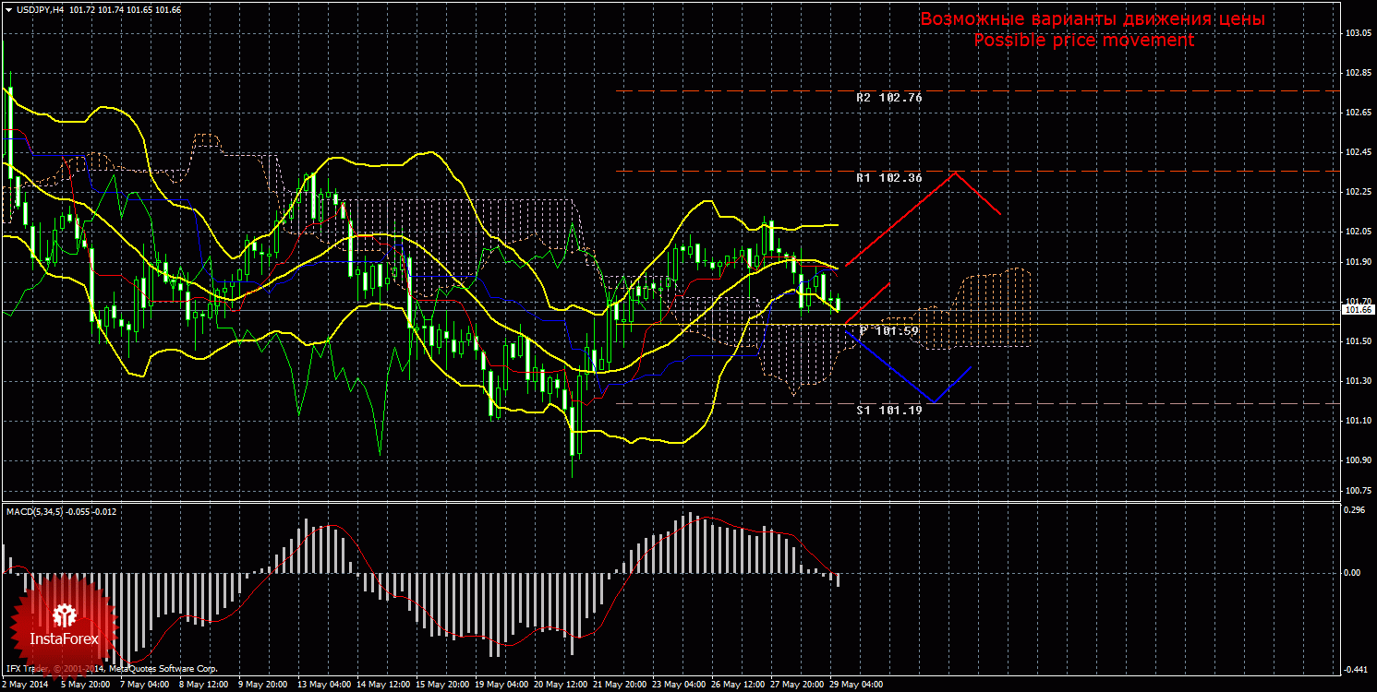Click the "13 May 04:00" time label
This screenshot has width=1377, height=692.
(322, 685)
